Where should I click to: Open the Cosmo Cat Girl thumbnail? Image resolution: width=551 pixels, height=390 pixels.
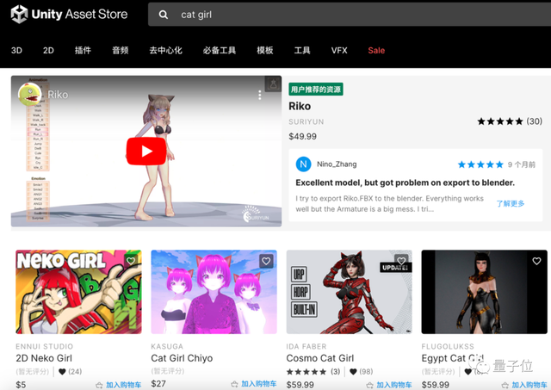(349, 293)
